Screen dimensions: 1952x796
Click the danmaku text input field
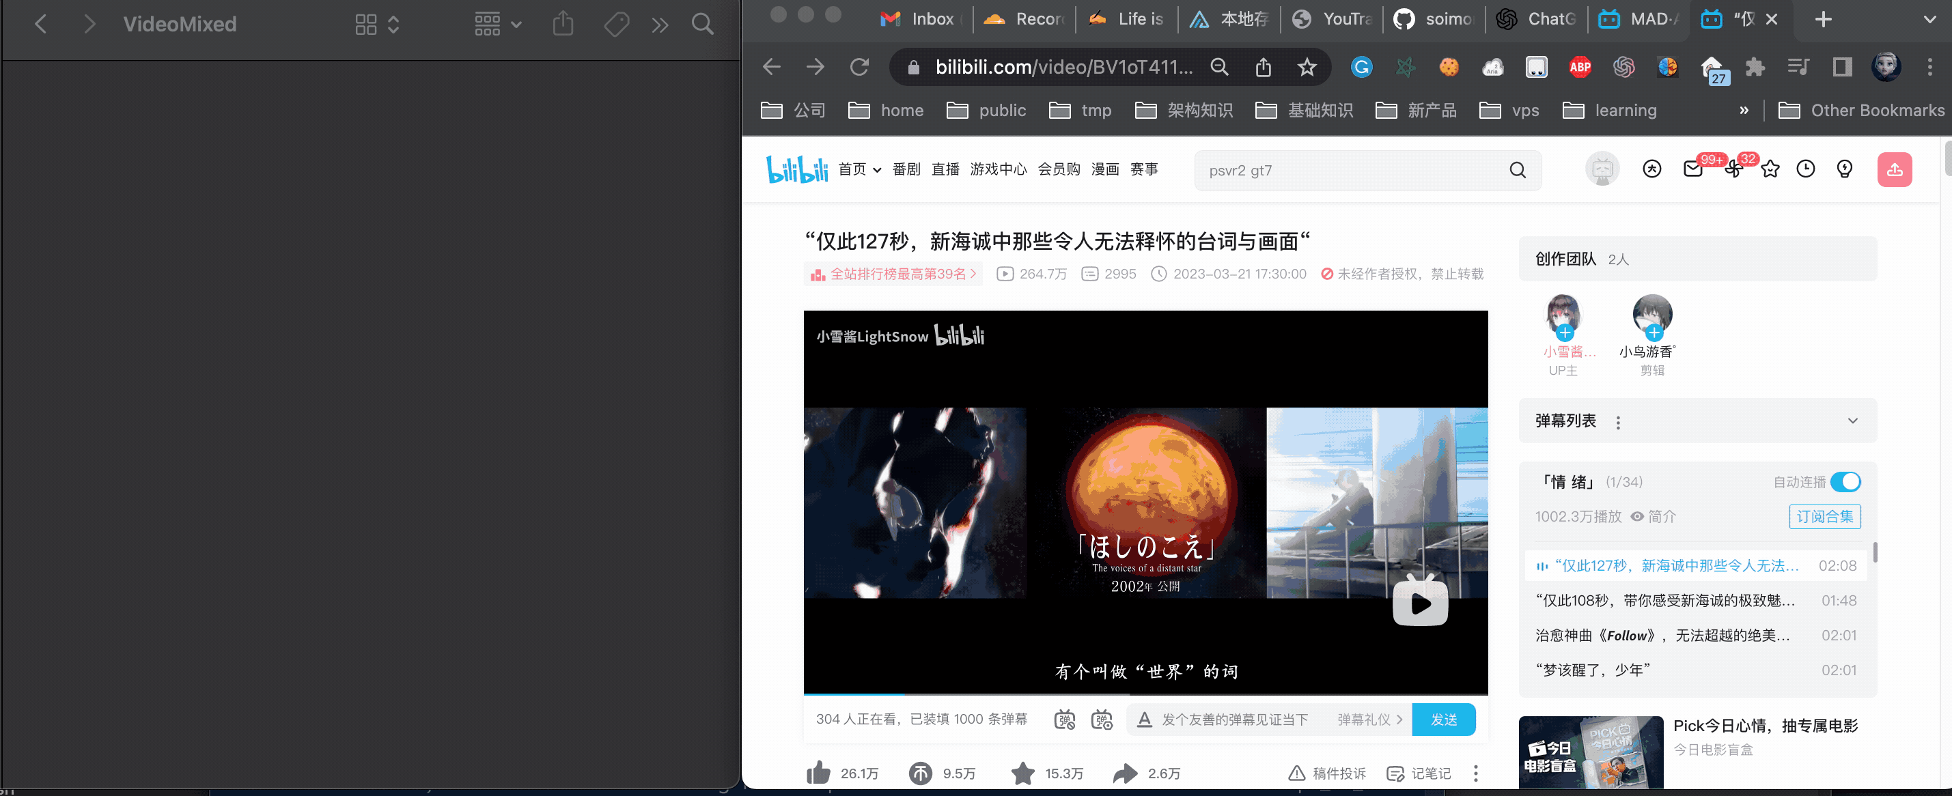click(x=1235, y=720)
